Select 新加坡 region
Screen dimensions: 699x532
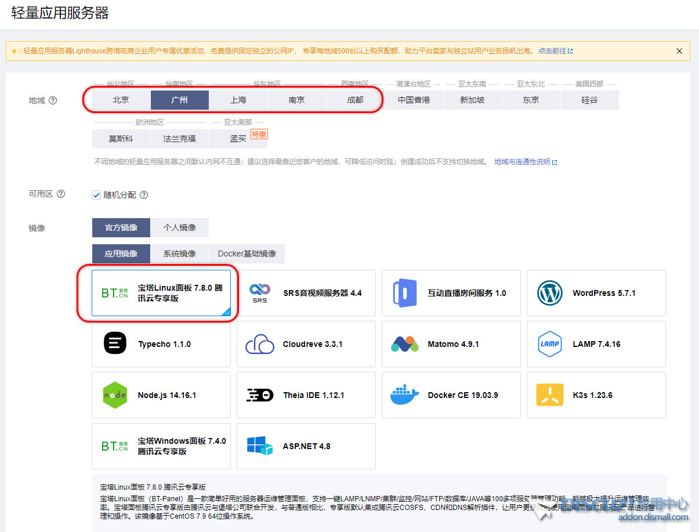pyautogui.click(x=472, y=100)
